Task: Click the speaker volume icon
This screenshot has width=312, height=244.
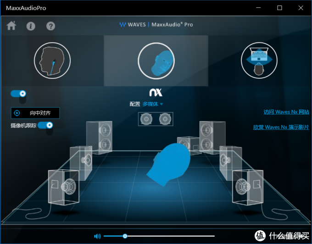Action: pos(97,236)
